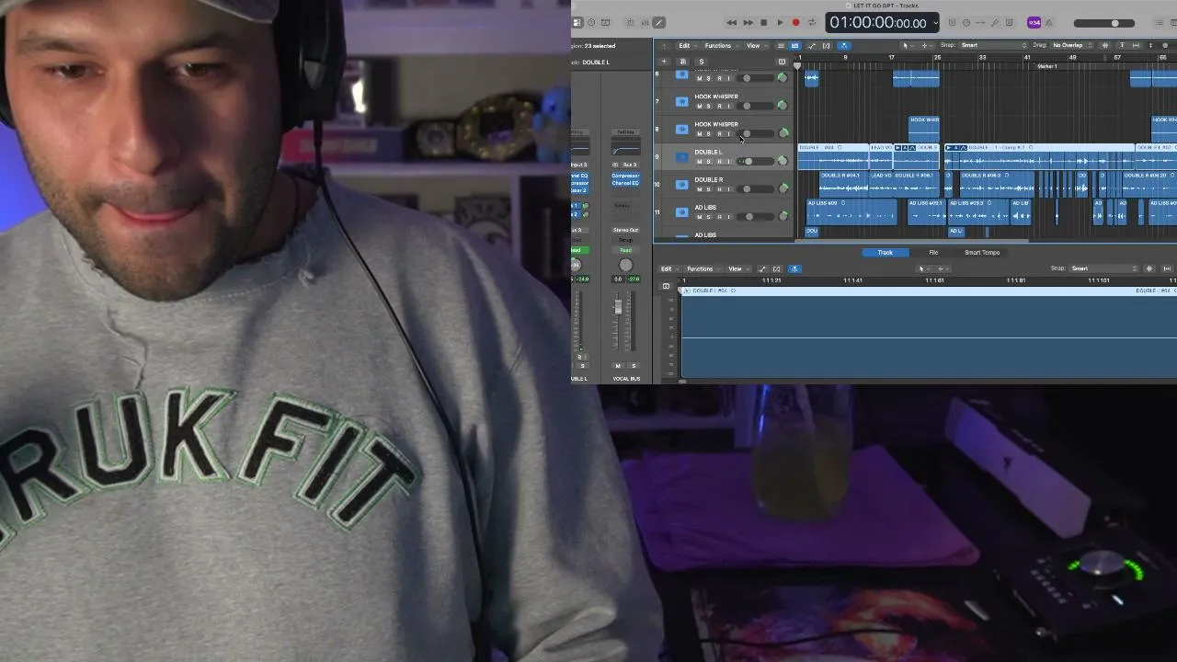Open the Toolbar button in control bar
This screenshot has height=662, width=1177.
[x=605, y=23]
